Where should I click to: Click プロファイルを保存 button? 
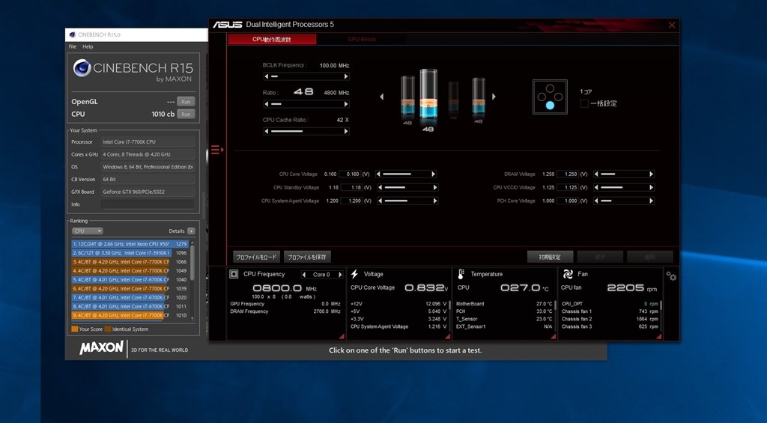point(307,257)
